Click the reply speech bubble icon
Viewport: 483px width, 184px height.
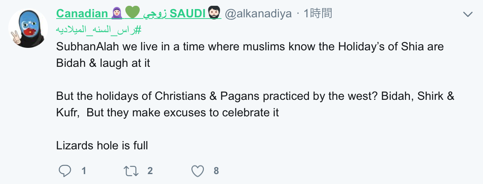pyautogui.click(x=65, y=170)
